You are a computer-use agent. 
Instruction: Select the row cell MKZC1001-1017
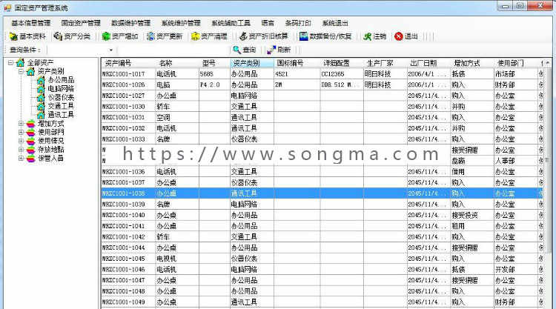pos(128,74)
